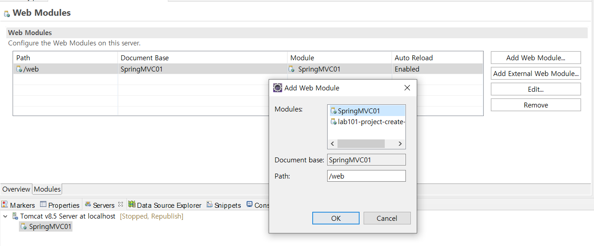Click SpringMVC01 module icon in dialog list
594x246 pixels.
click(333, 111)
